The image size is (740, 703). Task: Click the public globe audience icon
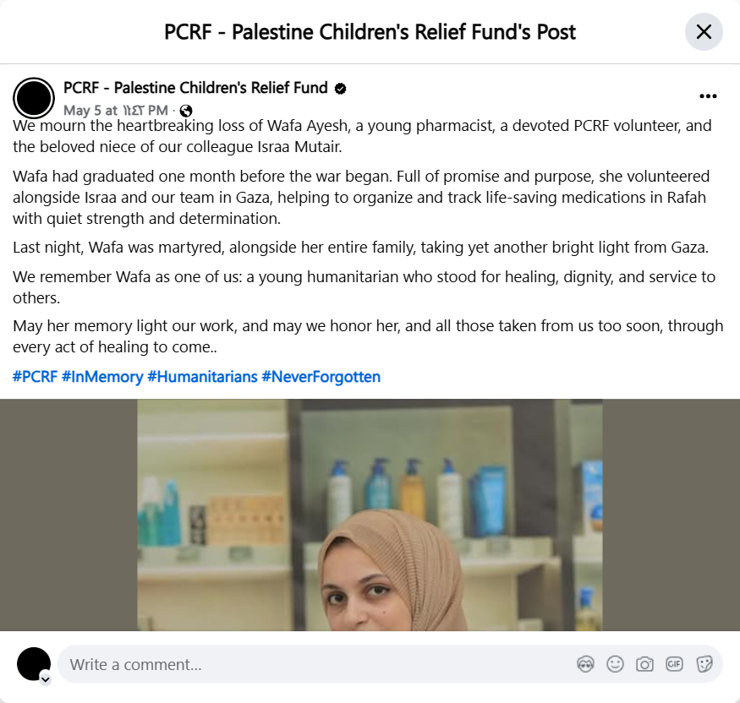(x=186, y=111)
